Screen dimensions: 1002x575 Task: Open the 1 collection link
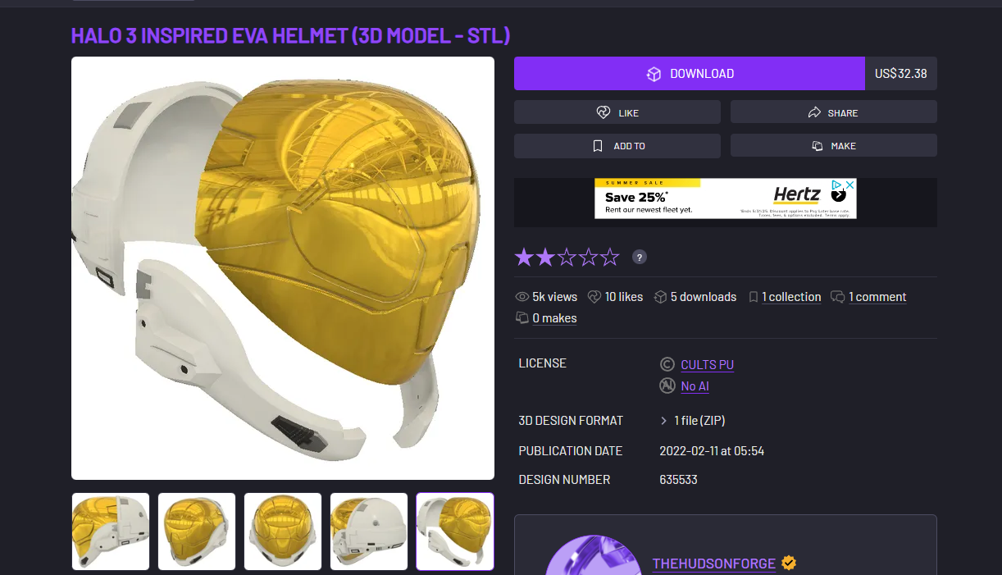(x=791, y=297)
